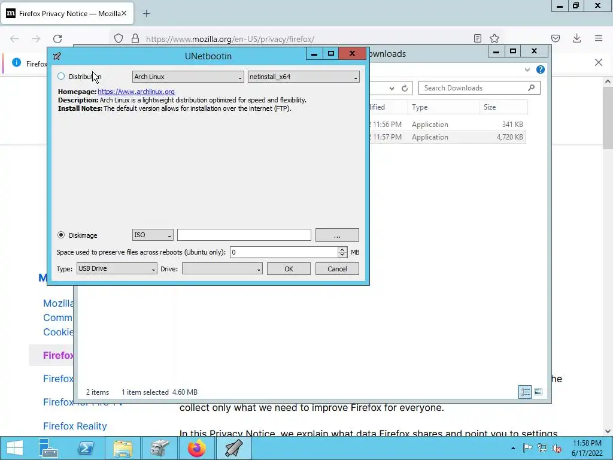Open the Firefox hamburger menu

(x=599, y=38)
